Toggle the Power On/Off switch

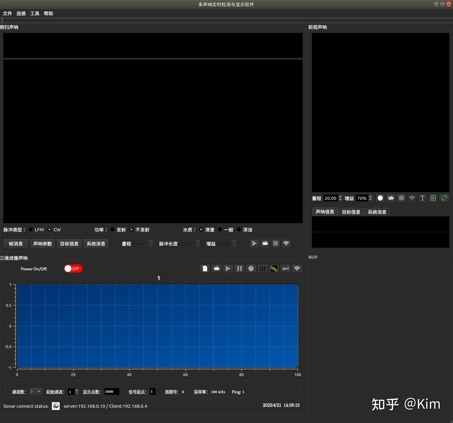(x=73, y=269)
